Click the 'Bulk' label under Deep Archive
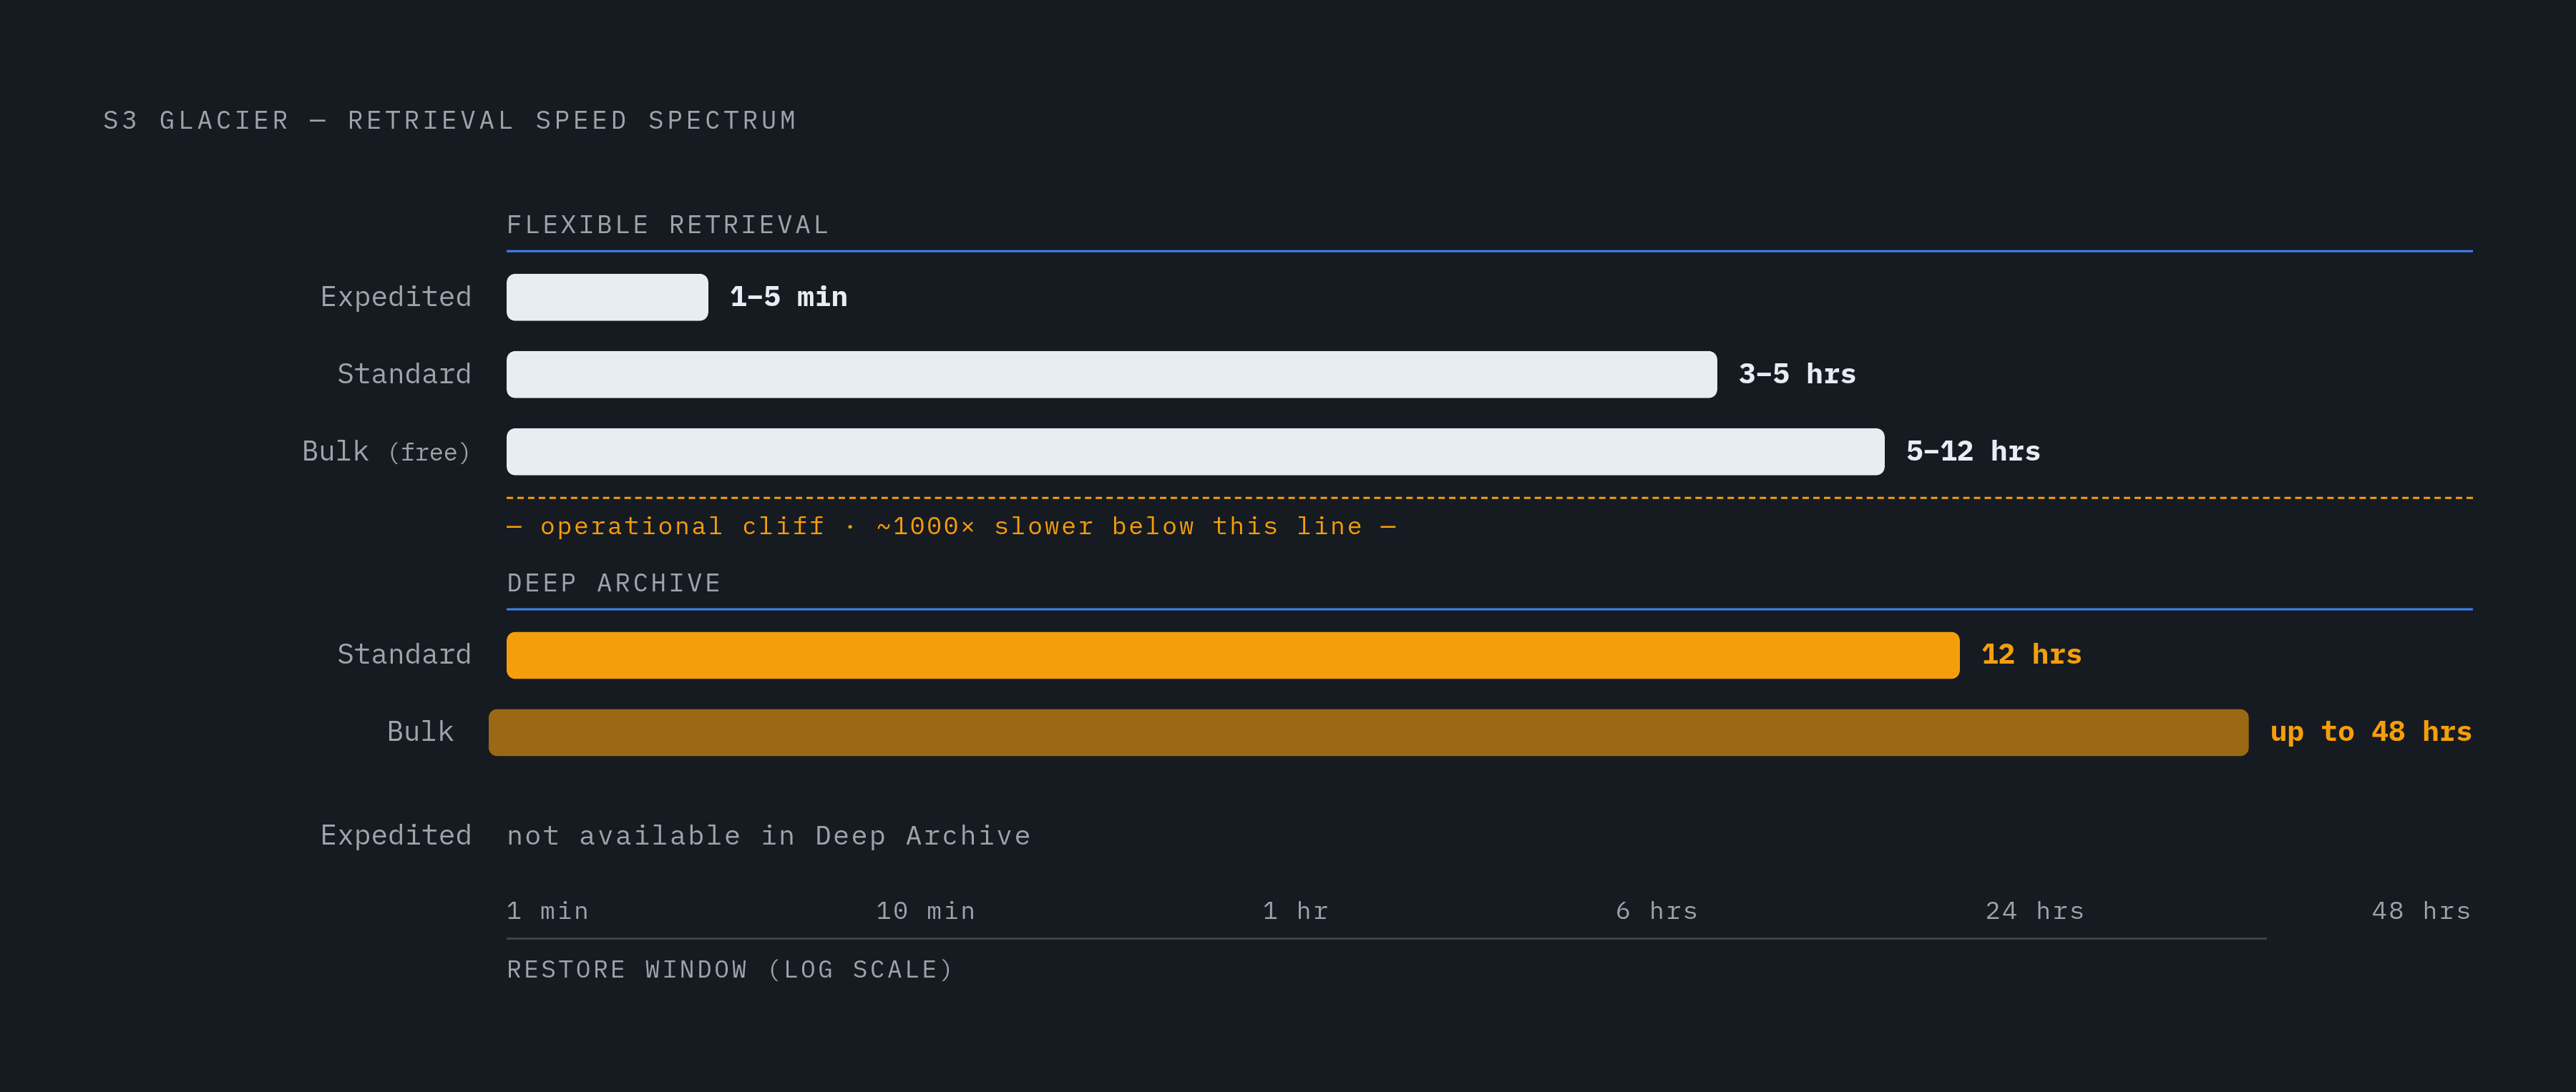2576x1092 pixels. (x=420, y=732)
